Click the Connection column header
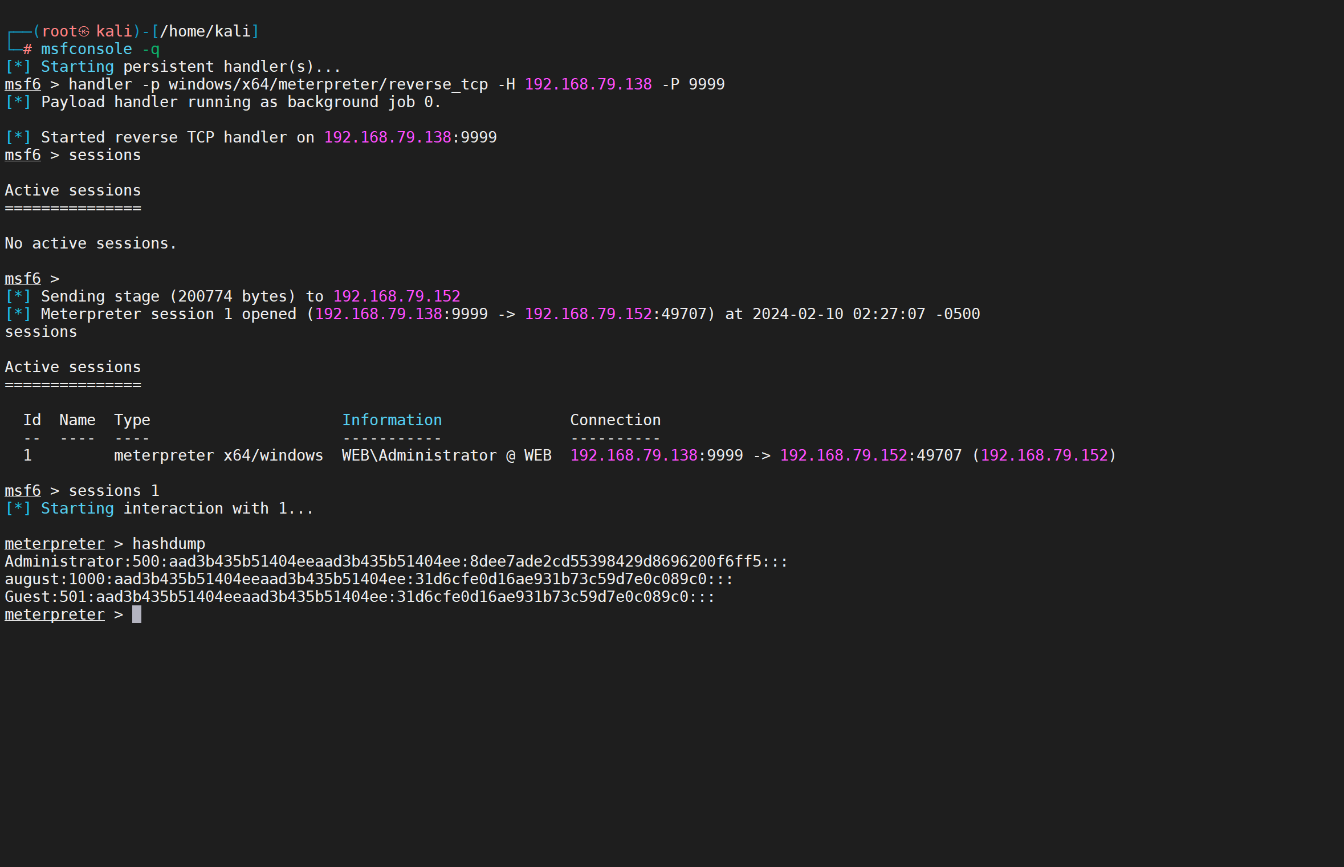Image resolution: width=1344 pixels, height=867 pixels. (x=615, y=420)
